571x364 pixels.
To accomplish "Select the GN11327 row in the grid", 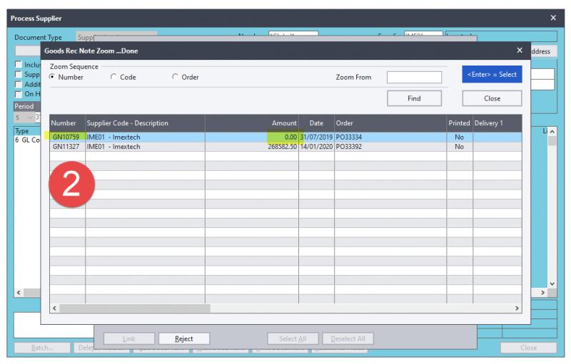I will point(66,147).
